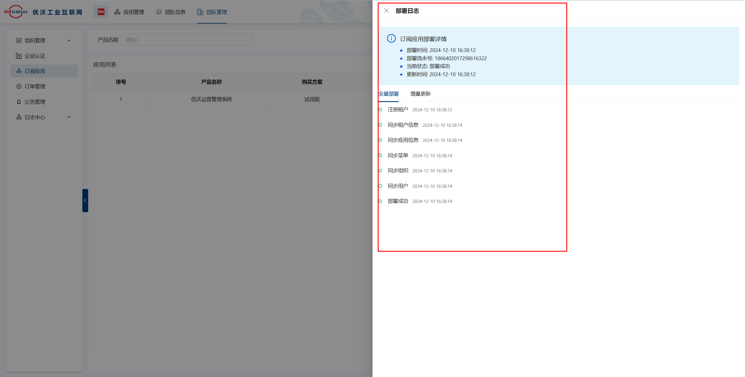
Task: Click the 企业认证 sidebar icon
Action: [19, 56]
